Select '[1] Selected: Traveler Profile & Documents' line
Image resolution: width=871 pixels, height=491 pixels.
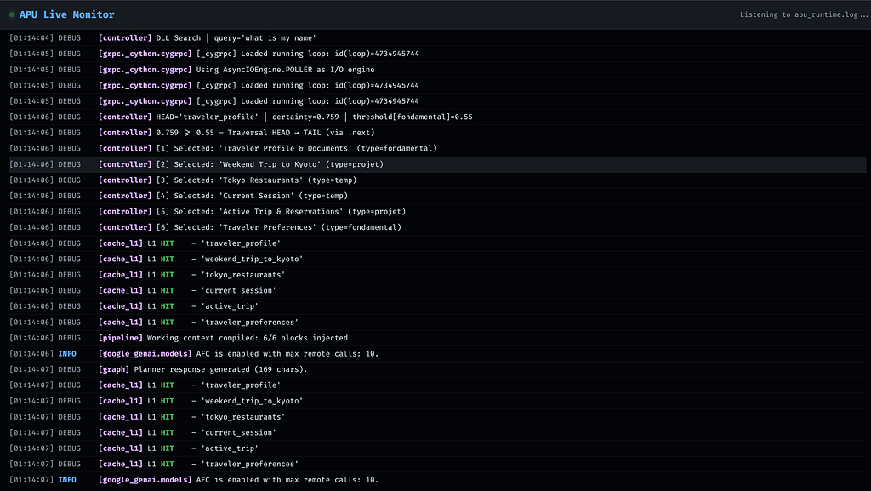[x=438, y=148]
